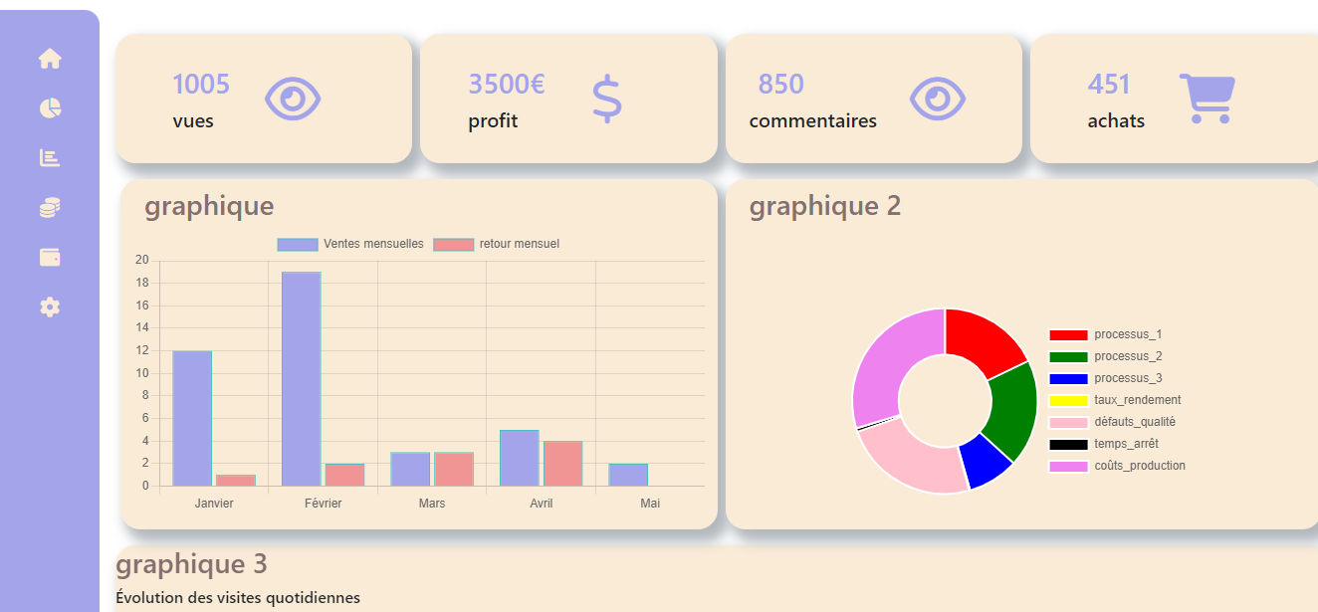Toggle Ventes mensuelles legend dataset
The height and width of the screenshot is (612, 1318).
(350, 244)
